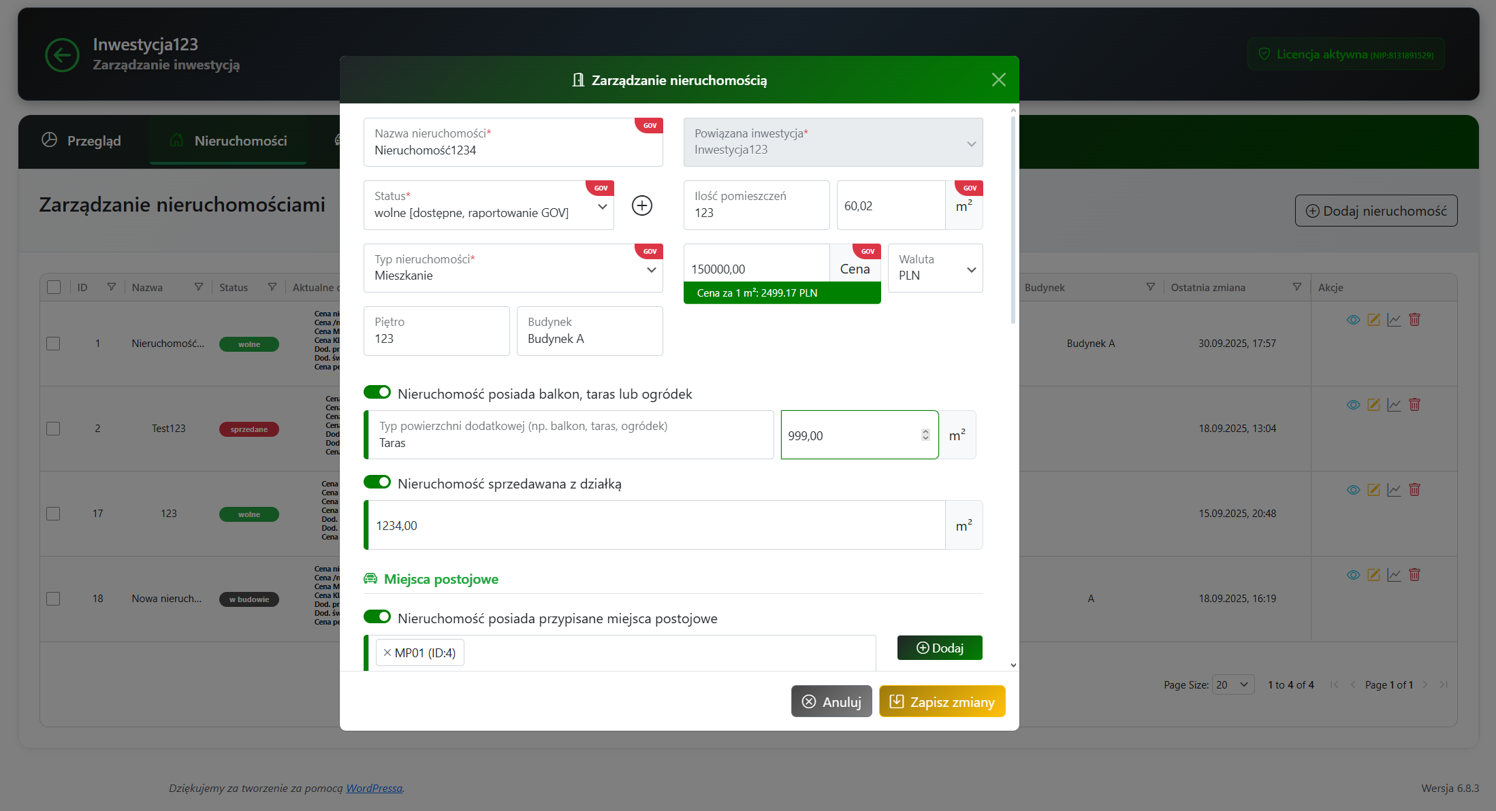Open filter for Ostatnia zmiana column
1496x811 pixels.
(x=1297, y=286)
